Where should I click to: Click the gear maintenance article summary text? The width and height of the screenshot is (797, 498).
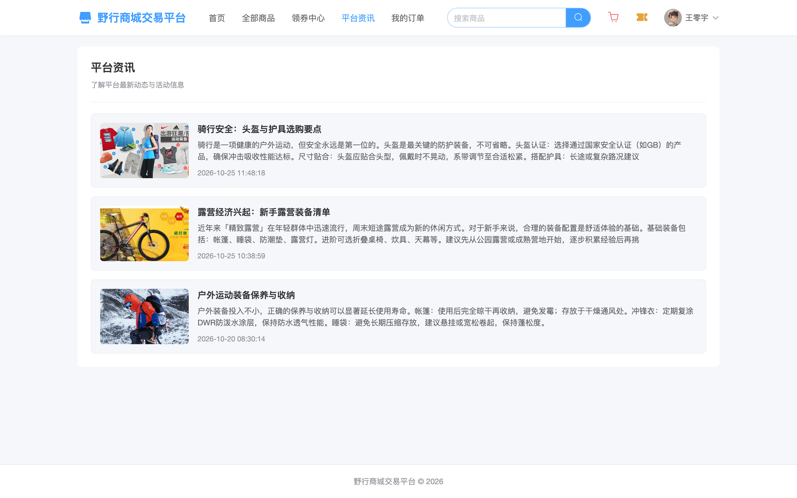click(445, 317)
